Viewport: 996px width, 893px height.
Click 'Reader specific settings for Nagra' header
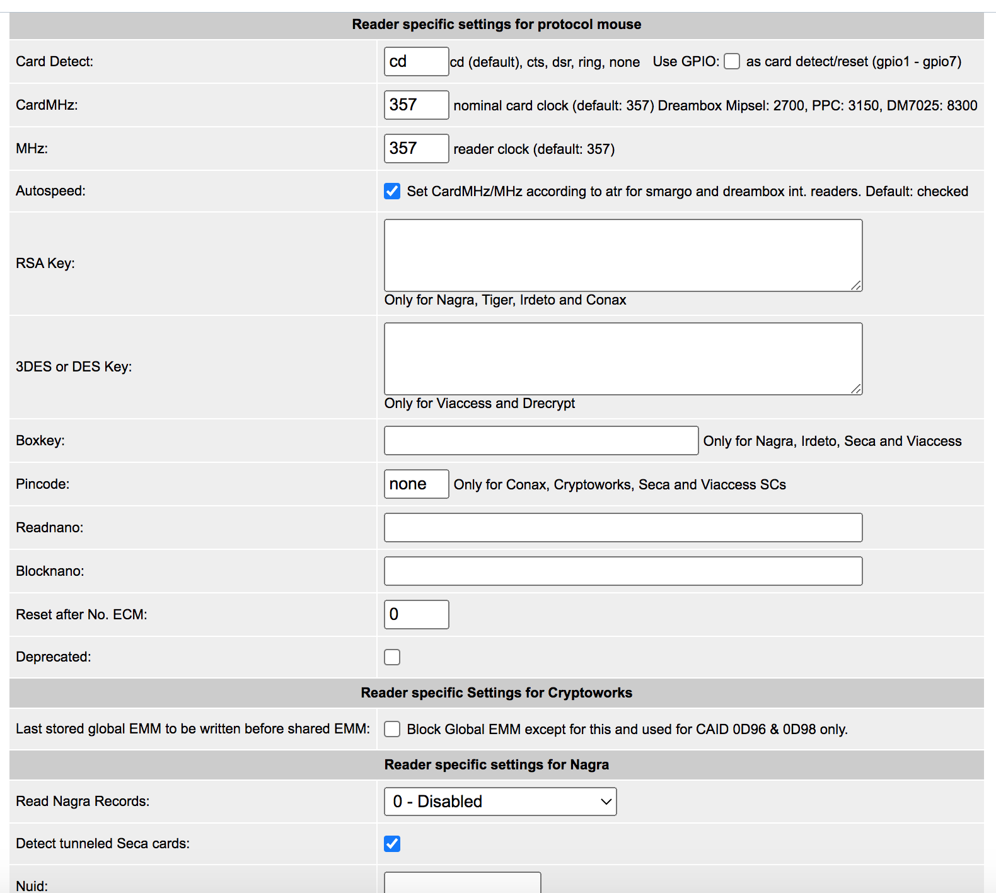tap(497, 765)
